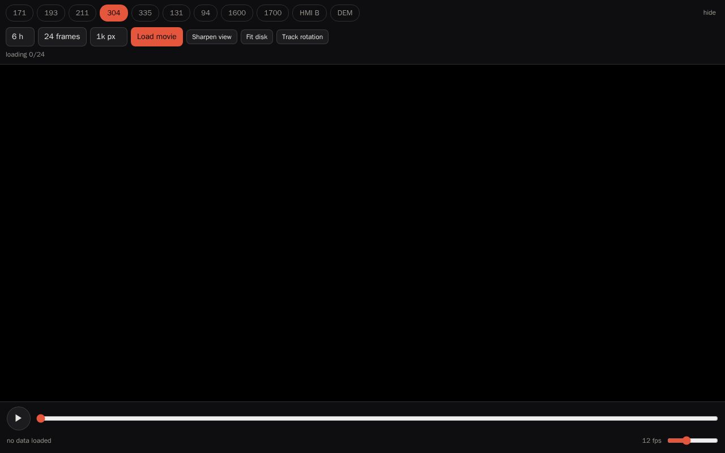
Task: Select the 193 wavelength channel
Action: click(x=51, y=13)
